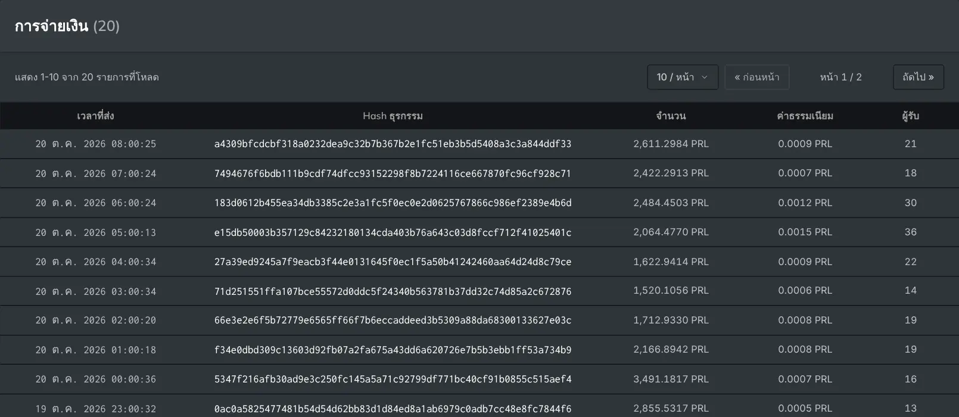Click the fee 0.0012 PRL
959x417 pixels.
pos(805,203)
